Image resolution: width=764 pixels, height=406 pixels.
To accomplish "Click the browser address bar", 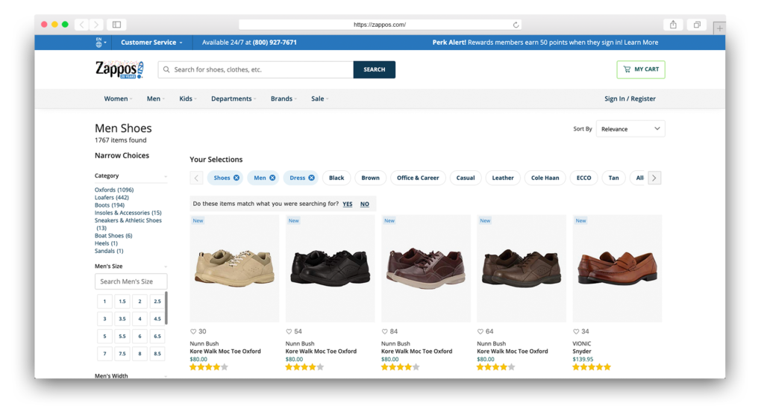I will (x=380, y=25).
